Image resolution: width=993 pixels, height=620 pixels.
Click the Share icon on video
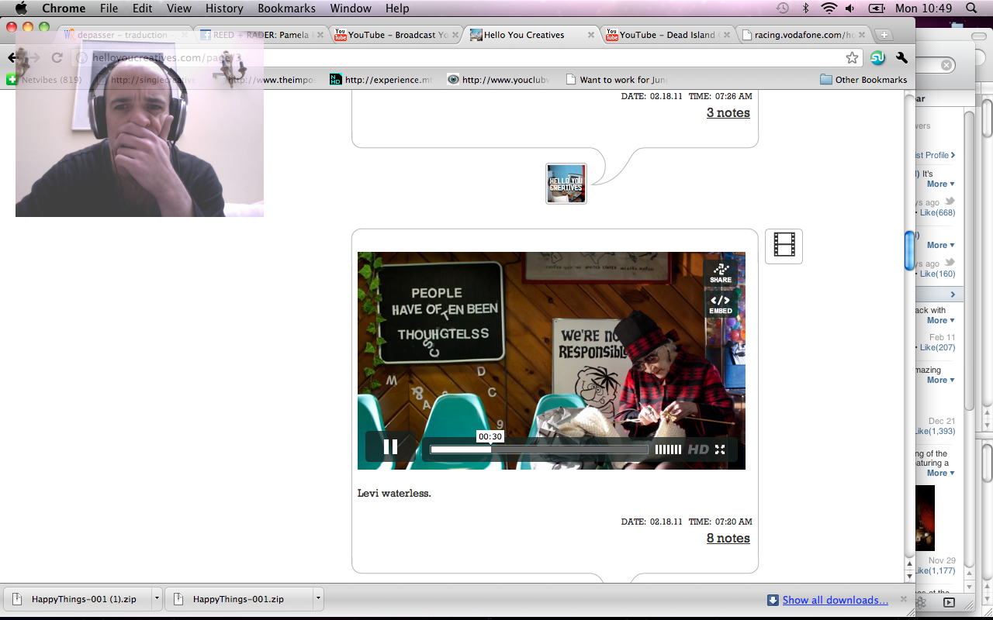coord(720,272)
